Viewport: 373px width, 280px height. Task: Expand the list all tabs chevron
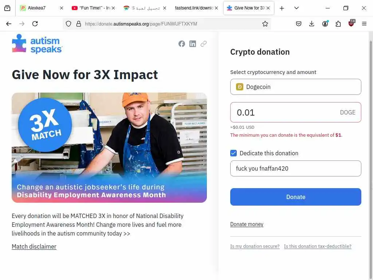click(297, 8)
